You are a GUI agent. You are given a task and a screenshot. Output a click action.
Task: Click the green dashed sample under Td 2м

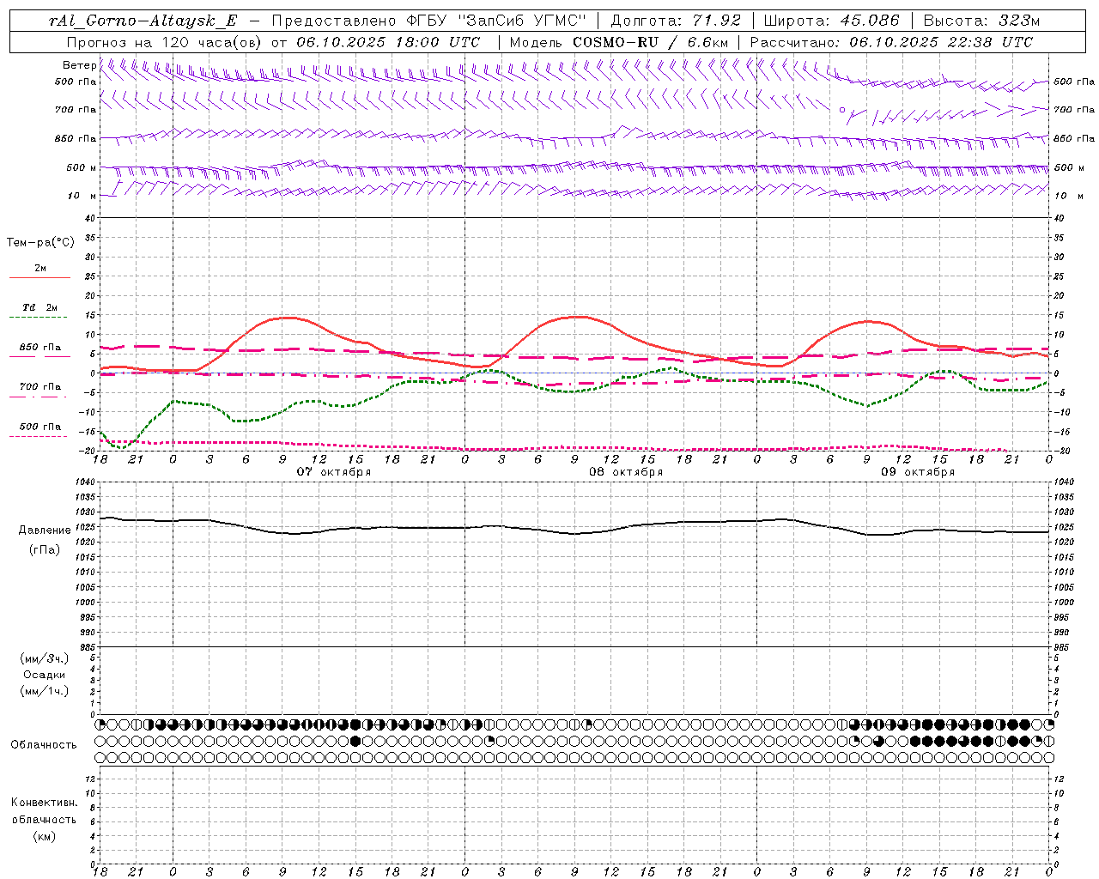pos(38,318)
